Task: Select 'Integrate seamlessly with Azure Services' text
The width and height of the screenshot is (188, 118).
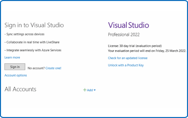Action: pos(33,50)
